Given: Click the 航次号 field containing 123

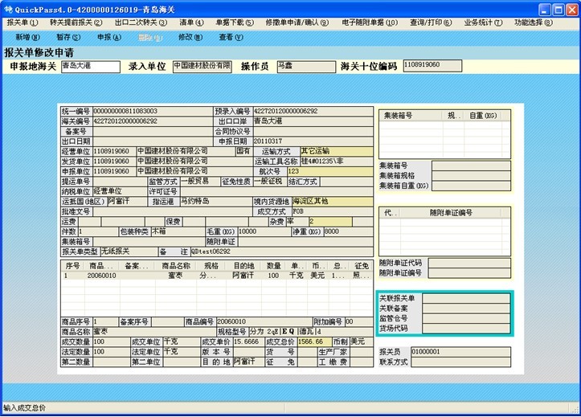Looking at the screenshot, I should (x=330, y=171).
